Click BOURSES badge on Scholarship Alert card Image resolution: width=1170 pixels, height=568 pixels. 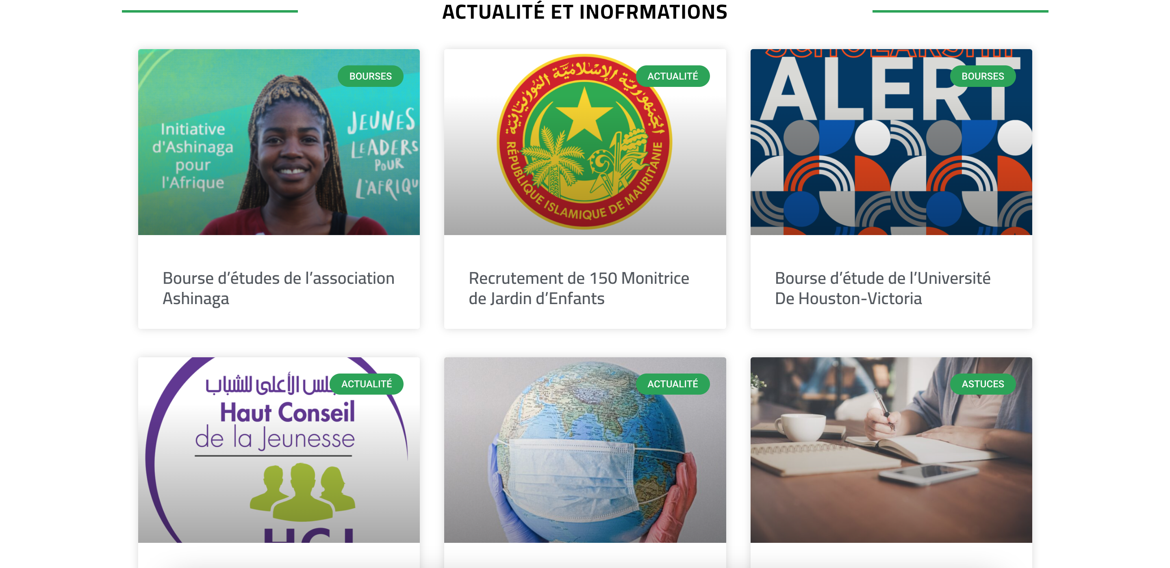click(x=982, y=76)
